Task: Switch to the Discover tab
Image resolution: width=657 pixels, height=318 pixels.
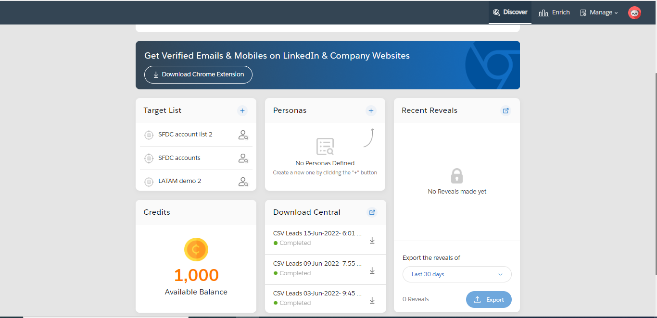Action: click(x=510, y=12)
